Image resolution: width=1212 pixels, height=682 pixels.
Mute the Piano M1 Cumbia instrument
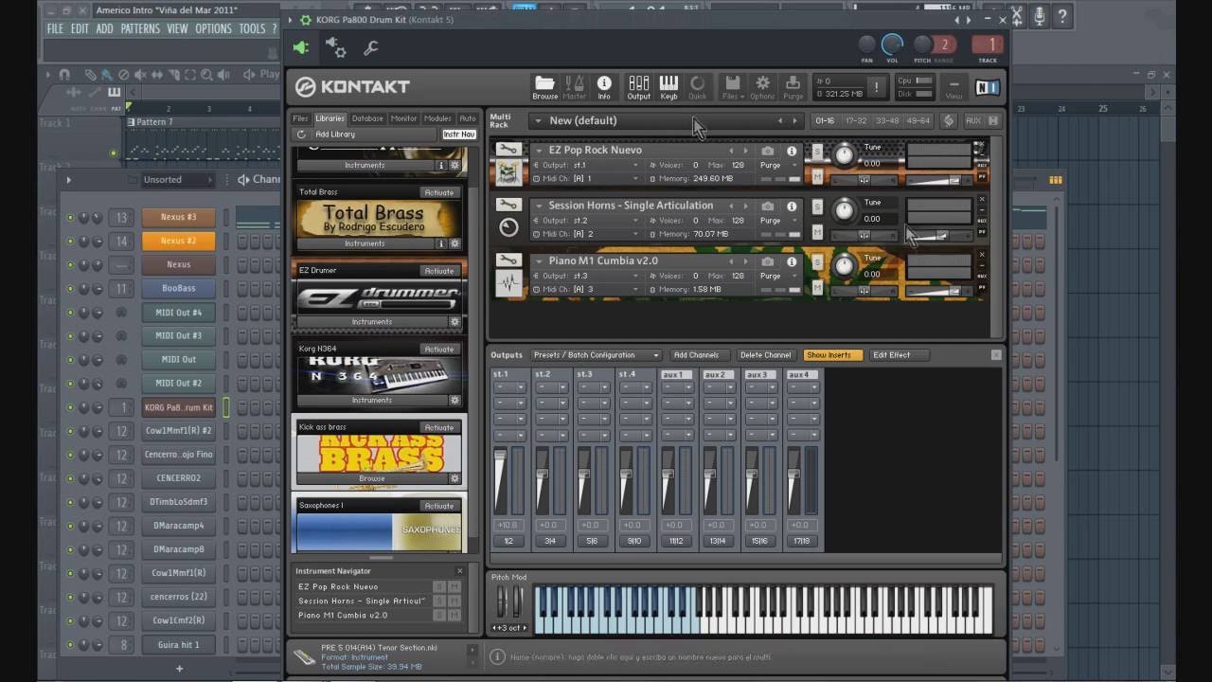[x=817, y=288]
